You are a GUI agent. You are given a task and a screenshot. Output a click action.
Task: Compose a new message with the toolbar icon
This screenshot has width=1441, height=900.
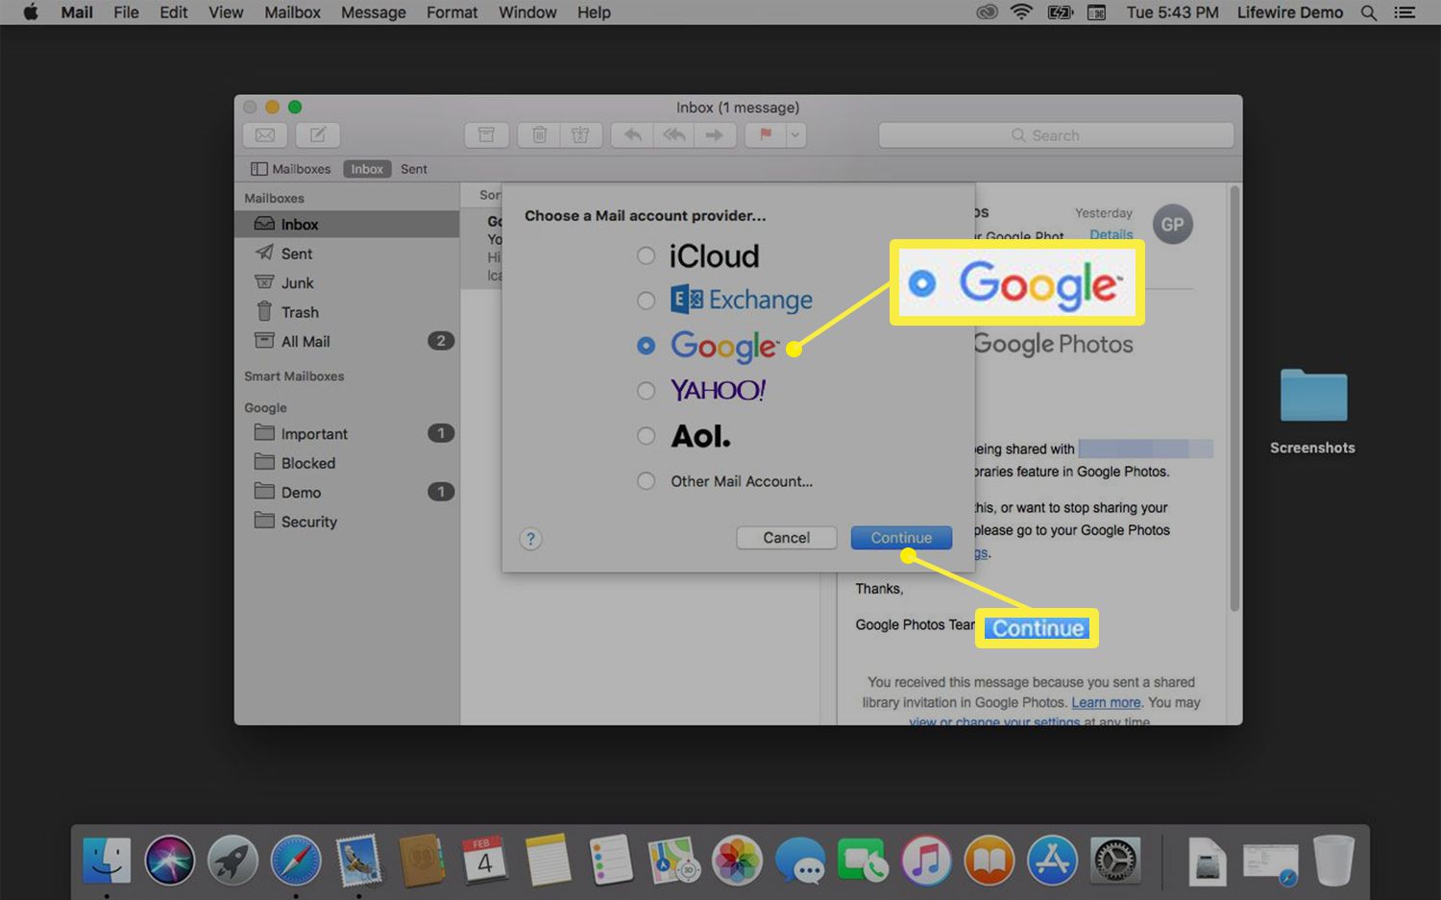coord(318,135)
